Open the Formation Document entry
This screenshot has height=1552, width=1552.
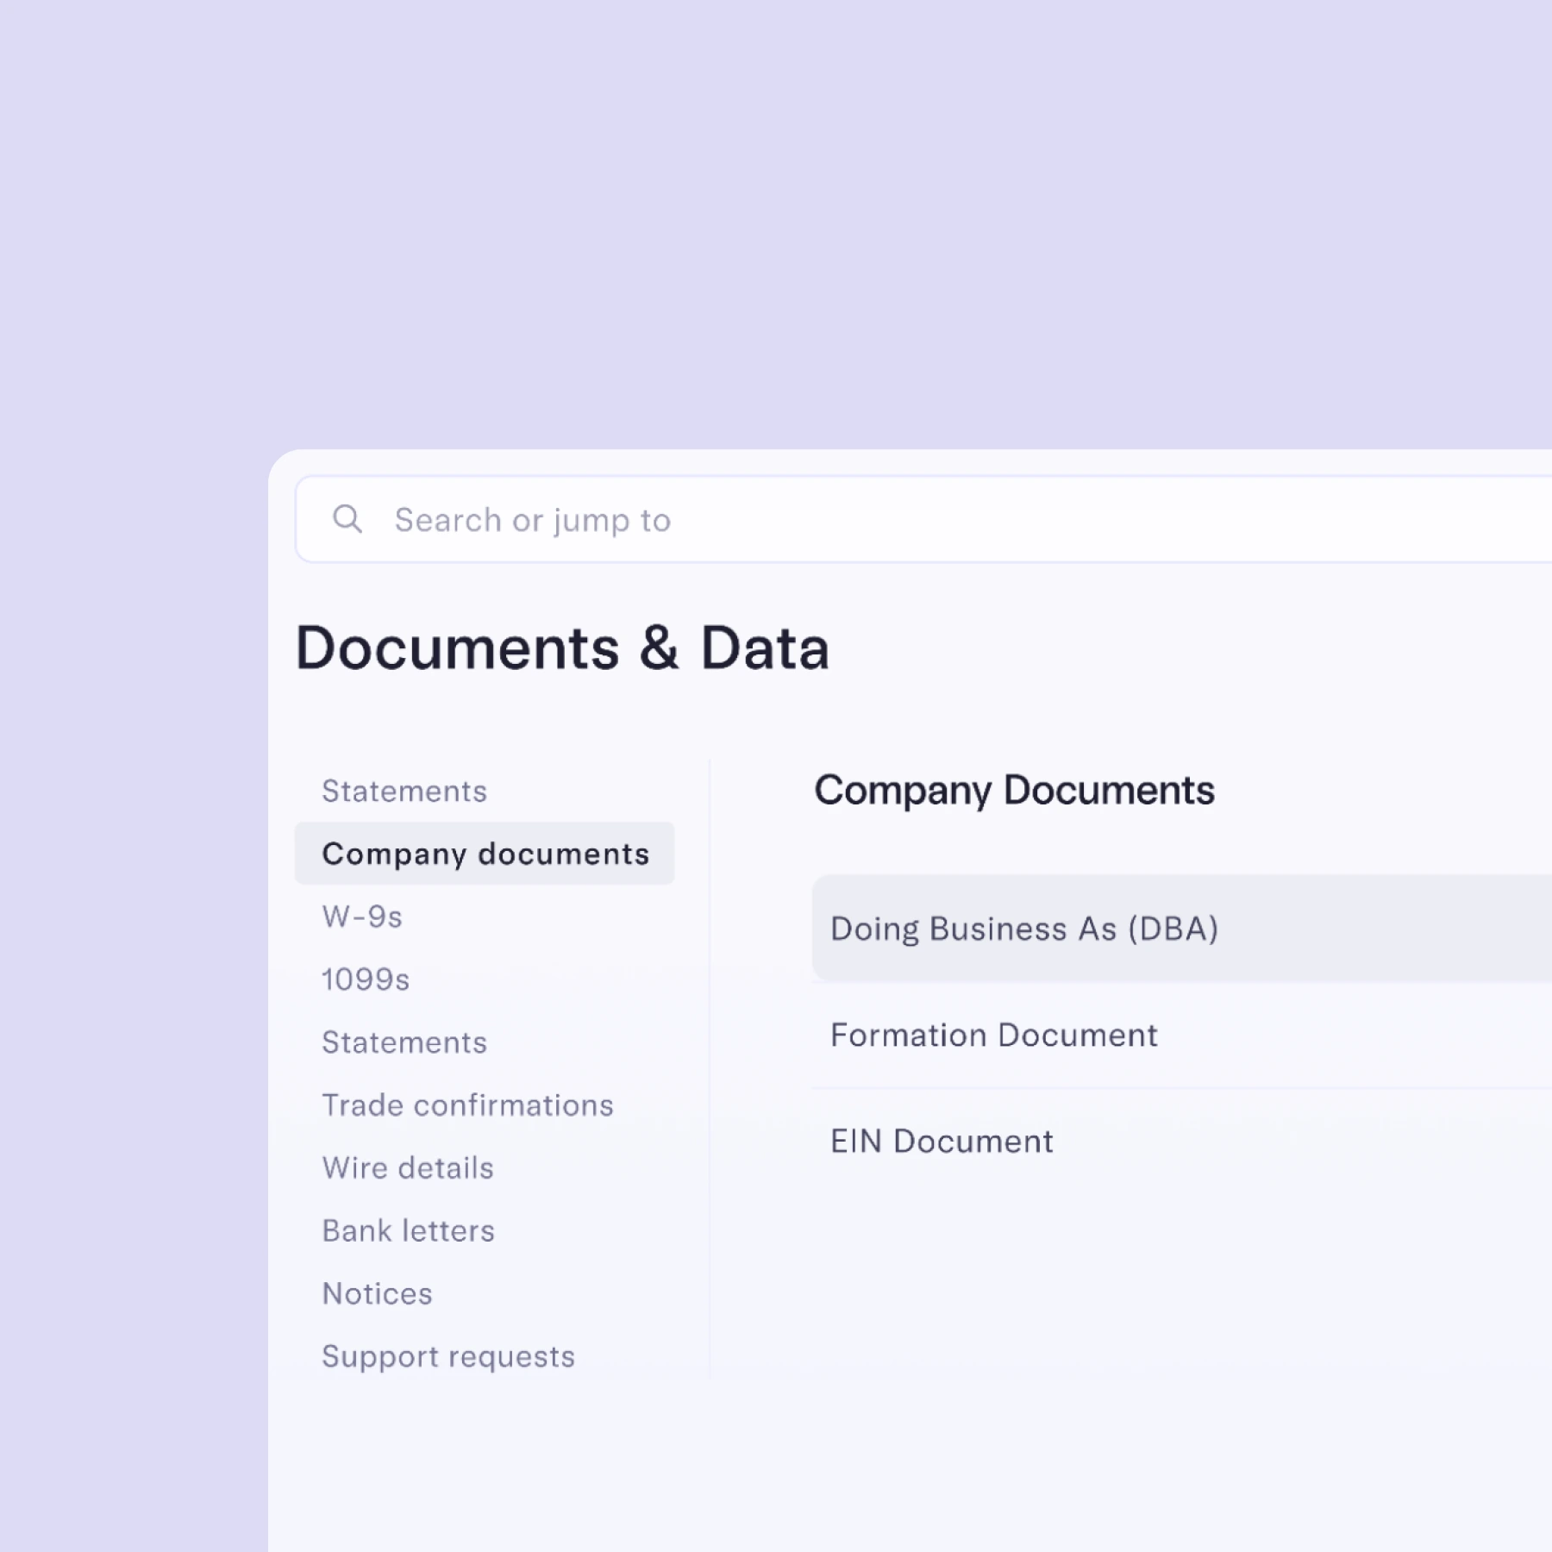click(x=993, y=1035)
